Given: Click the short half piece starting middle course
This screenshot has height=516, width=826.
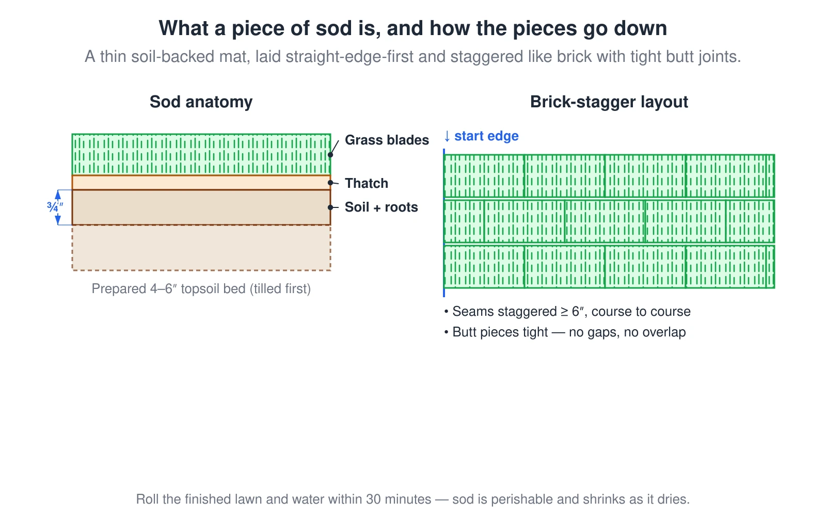Looking at the screenshot, I should click(464, 221).
